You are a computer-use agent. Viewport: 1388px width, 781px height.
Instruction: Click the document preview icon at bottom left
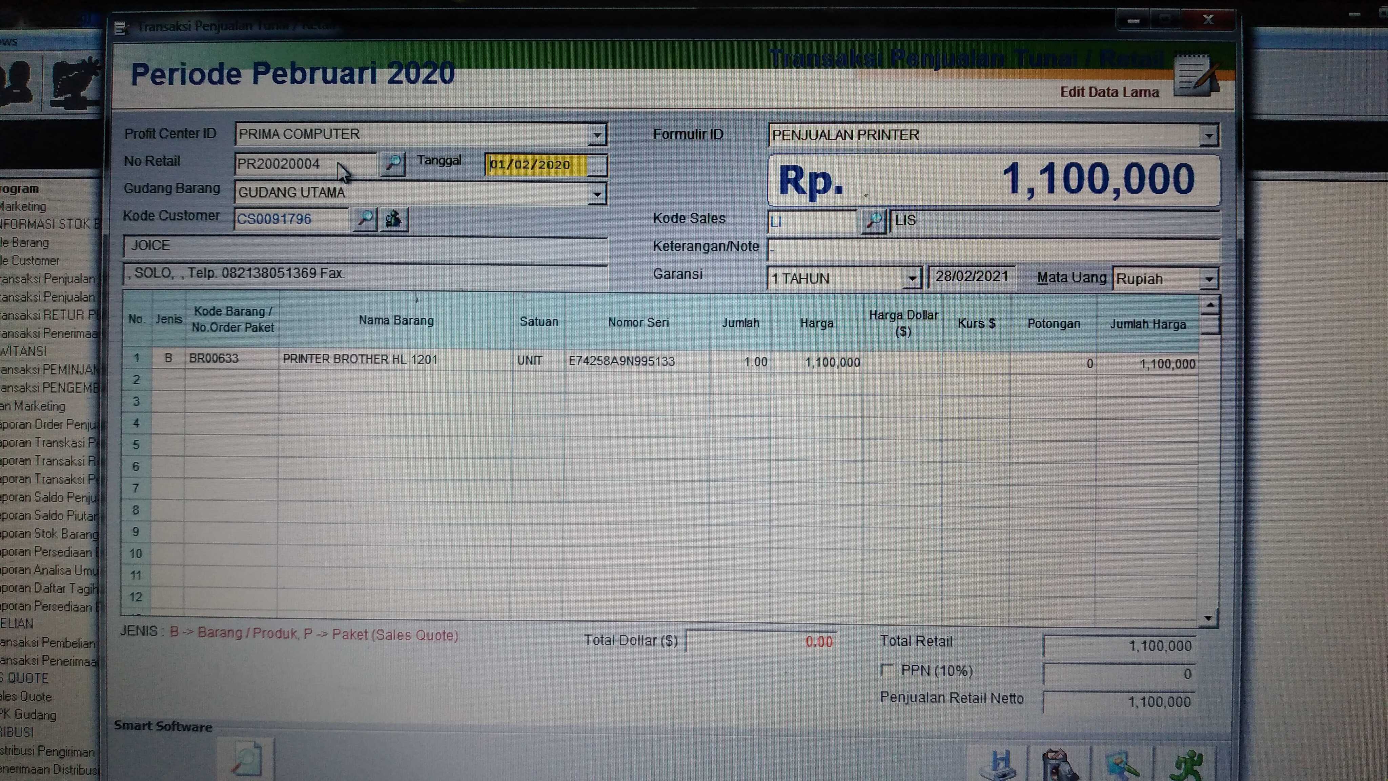tap(247, 759)
